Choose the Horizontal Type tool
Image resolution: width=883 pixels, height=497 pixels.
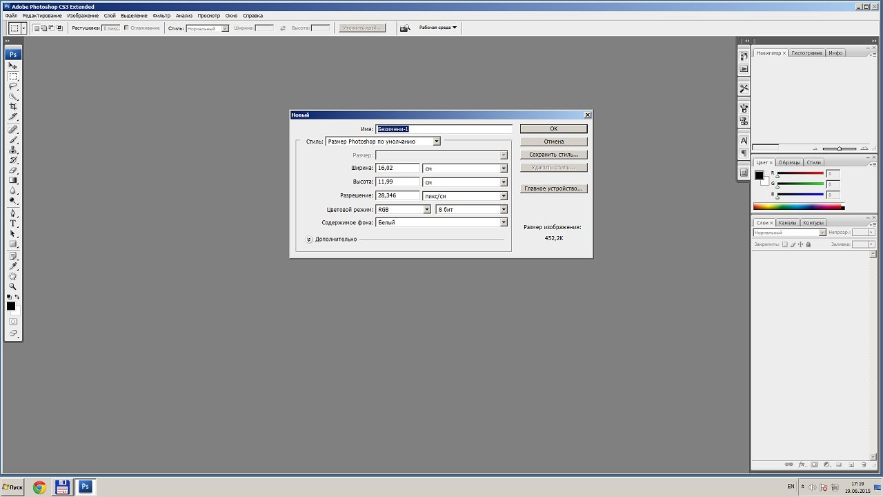pyautogui.click(x=12, y=224)
